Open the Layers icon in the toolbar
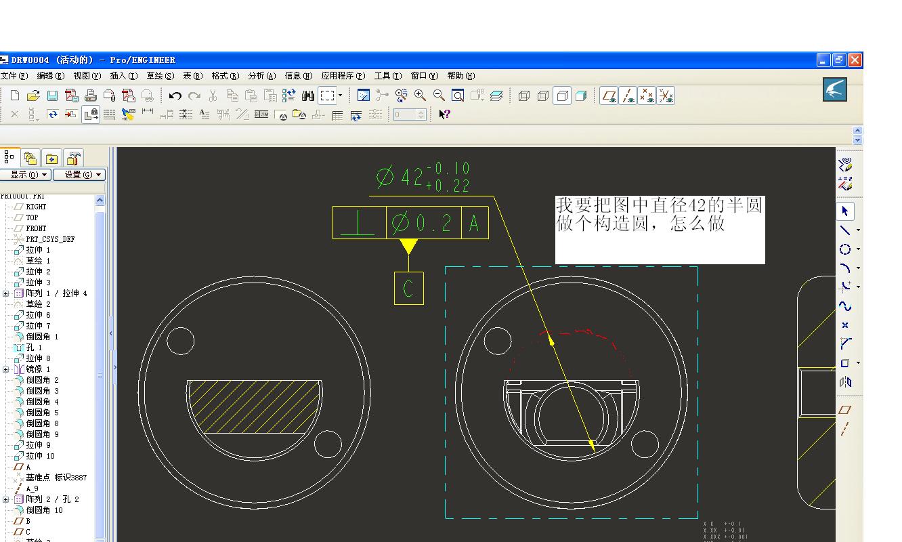Screen dimensions: 902x542 click(496, 96)
